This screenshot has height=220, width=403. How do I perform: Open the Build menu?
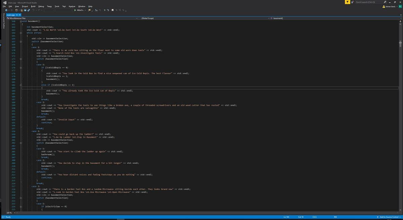(33, 6)
